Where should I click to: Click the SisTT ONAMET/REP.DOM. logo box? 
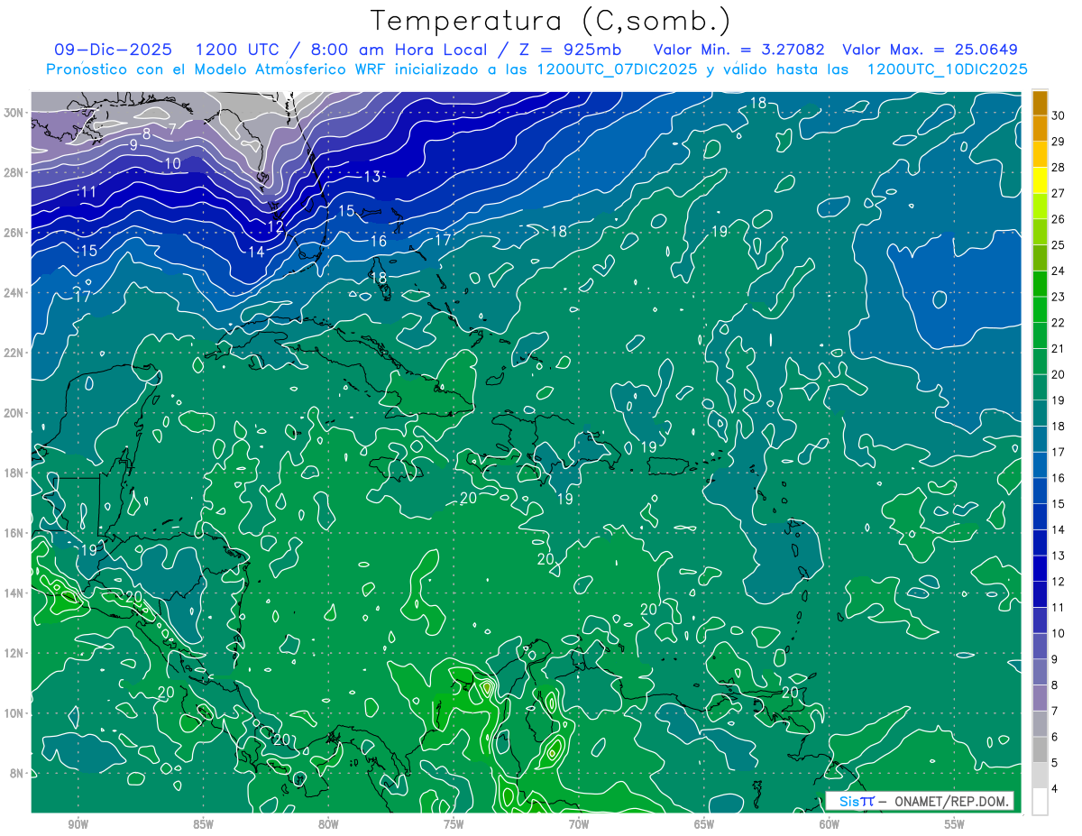919,801
